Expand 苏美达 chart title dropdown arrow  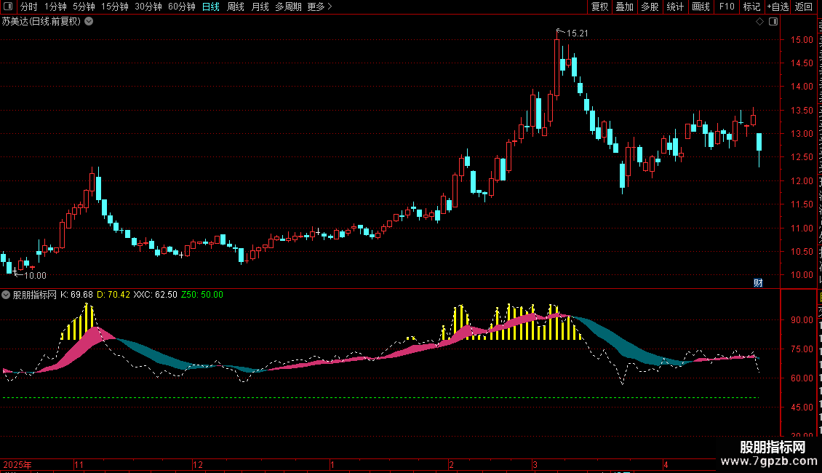click(89, 22)
